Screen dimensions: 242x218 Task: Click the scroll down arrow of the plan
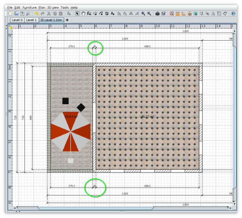click(234, 204)
